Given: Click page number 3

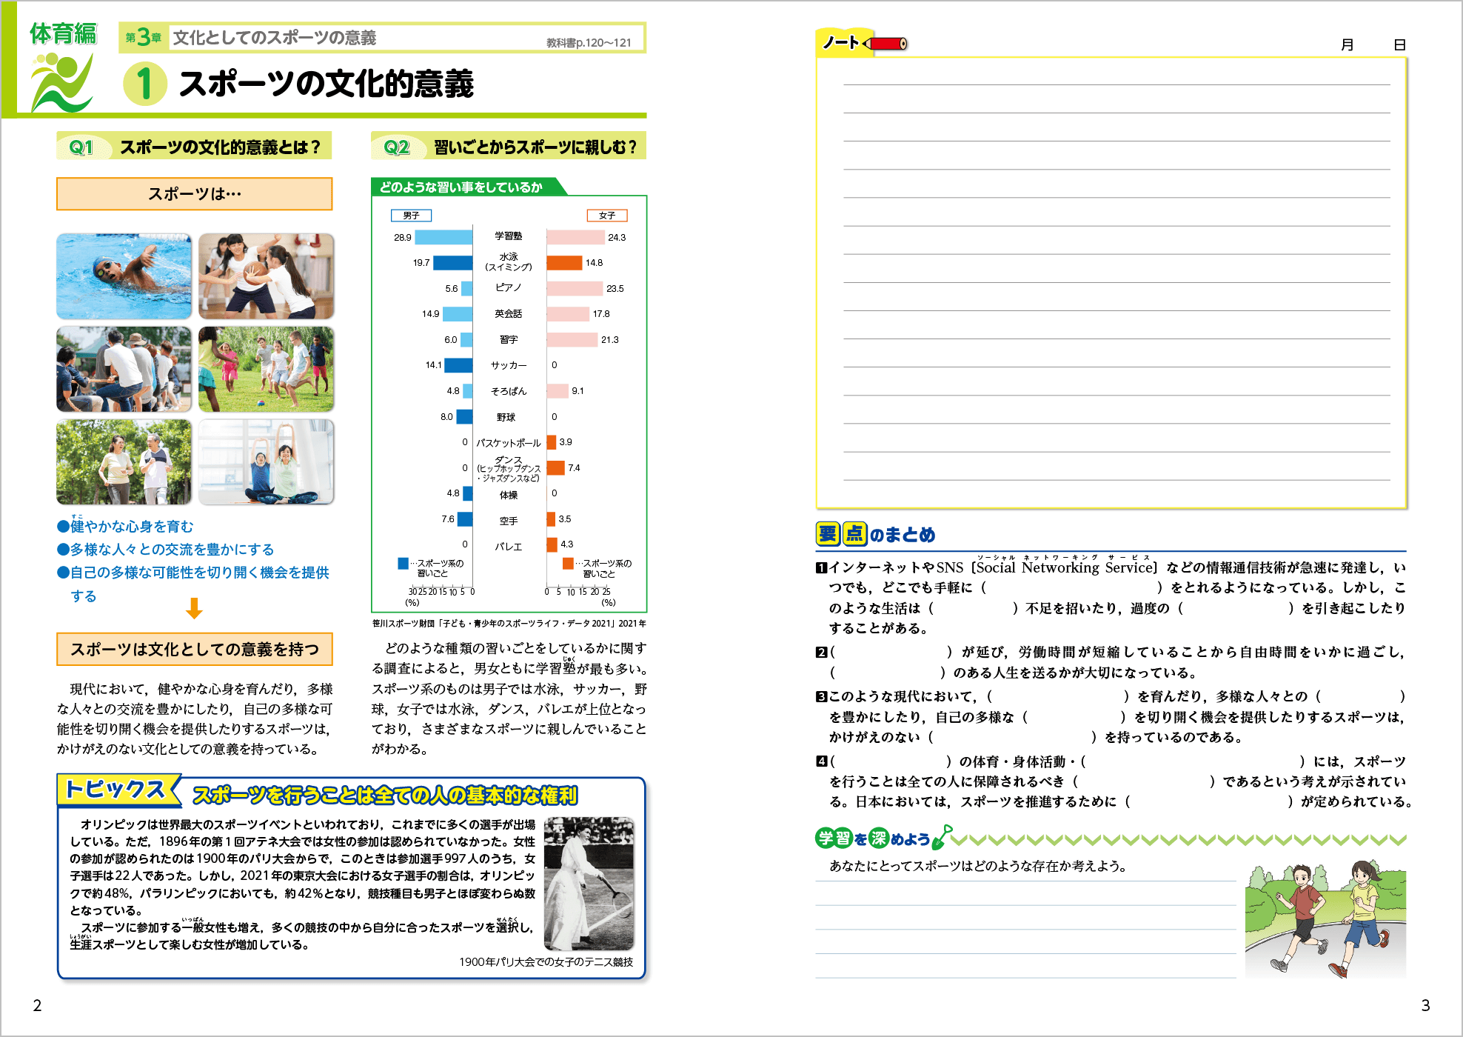Looking at the screenshot, I should [x=1425, y=1005].
